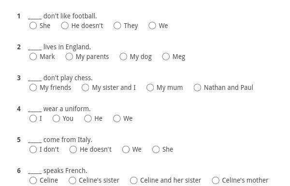Screen dimensions: 290x186
Task: Select 'You' for wear a uniform
Action: coord(56,118)
